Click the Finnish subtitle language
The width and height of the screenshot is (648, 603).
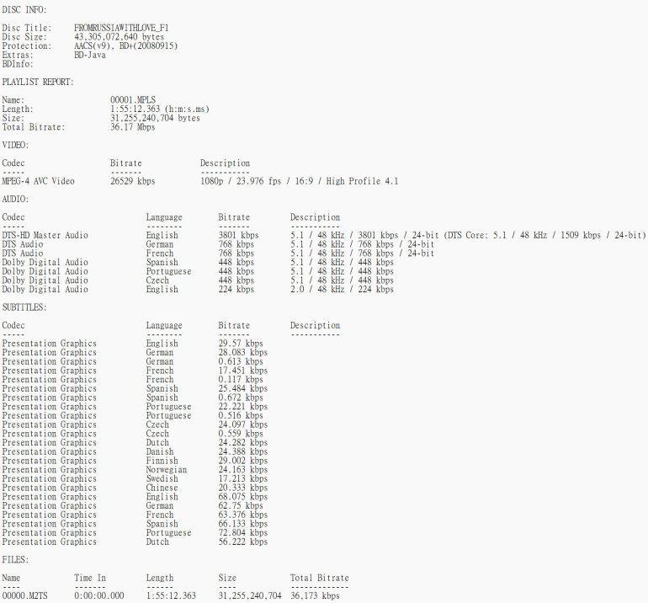tap(162, 462)
